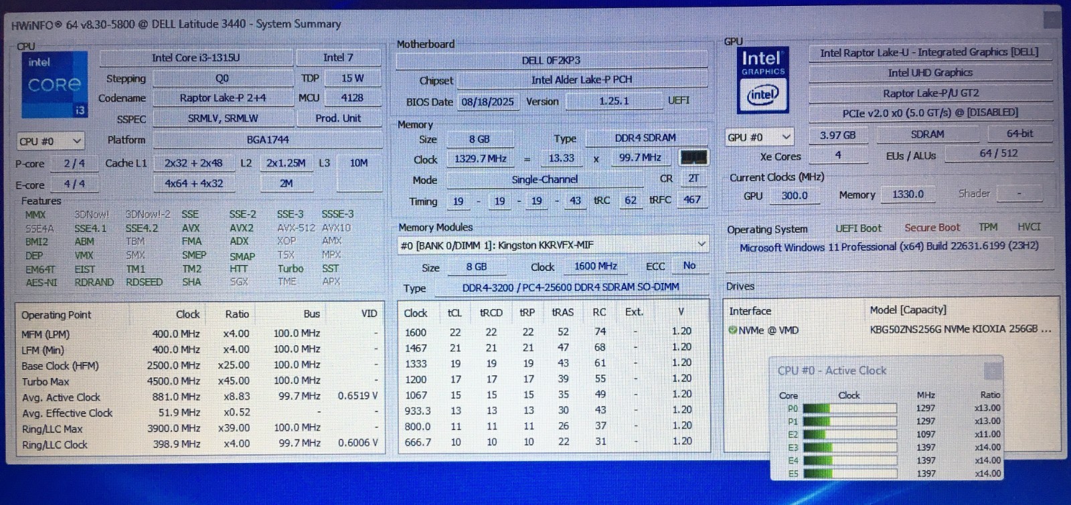This screenshot has width=1071, height=505.
Task: Select the Raptor Lake-P 2+4 codename field
Action: point(222,98)
